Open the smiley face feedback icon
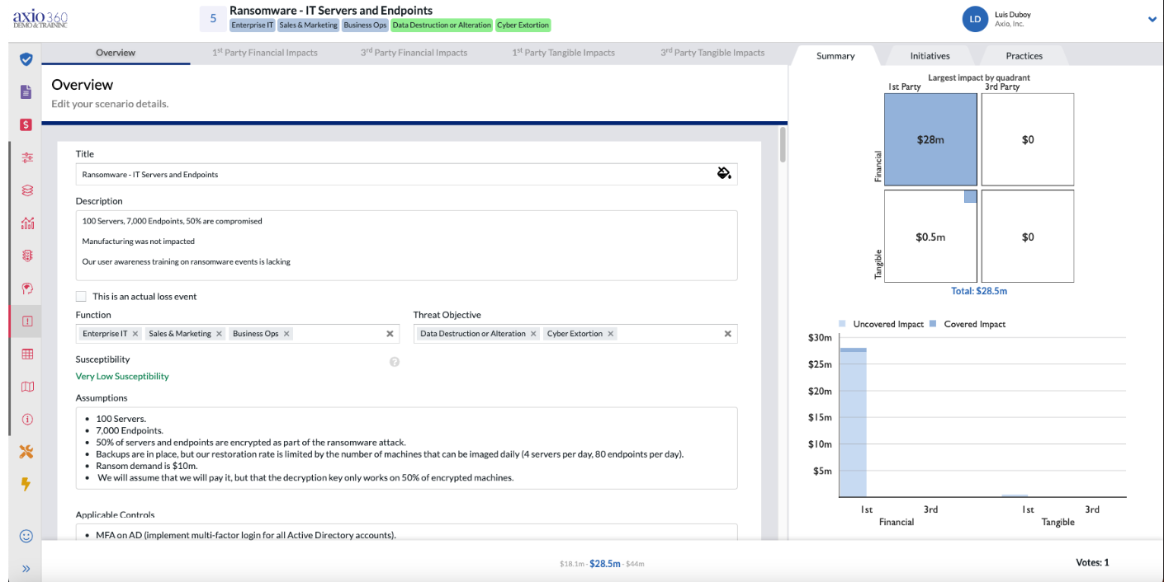Image resolution: width=1164 pixels, height=582 pixels. click(x=26, y=536)
